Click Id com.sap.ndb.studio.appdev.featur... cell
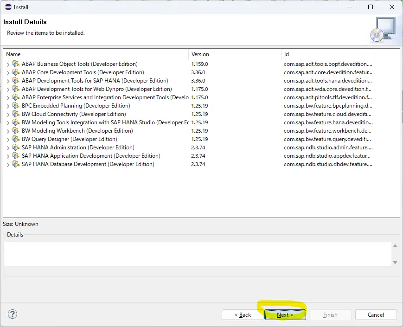This screenshot has height=327, width=403. [327, 156]
